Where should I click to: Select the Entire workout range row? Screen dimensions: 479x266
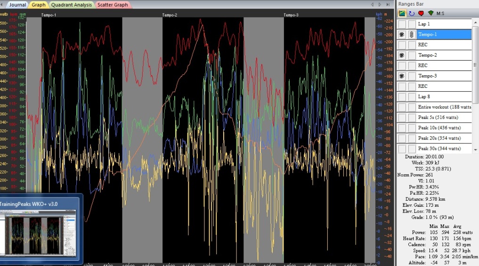click(x=444, y=107)
